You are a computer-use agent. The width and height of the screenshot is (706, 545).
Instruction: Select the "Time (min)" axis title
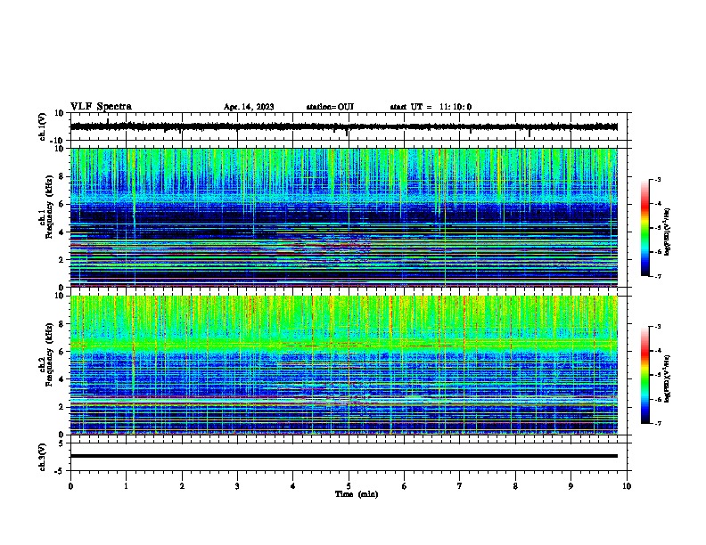coord(357,494)
